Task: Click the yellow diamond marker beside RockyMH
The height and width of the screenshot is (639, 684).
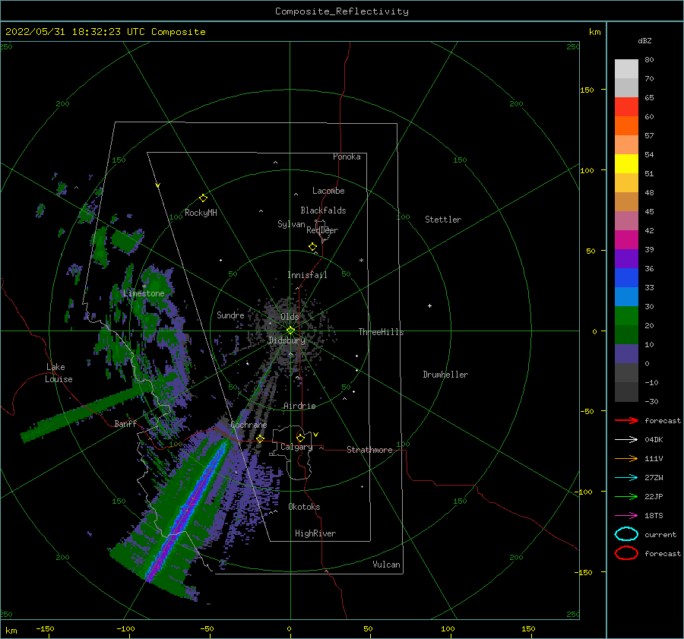Action: coord(203,198)
